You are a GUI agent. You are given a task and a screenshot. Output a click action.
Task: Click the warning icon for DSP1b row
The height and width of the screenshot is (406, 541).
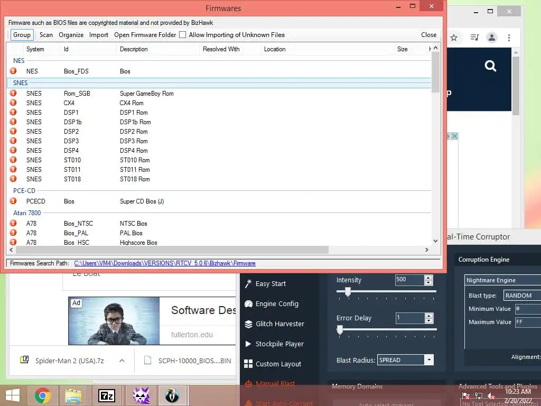pos(13,122)
